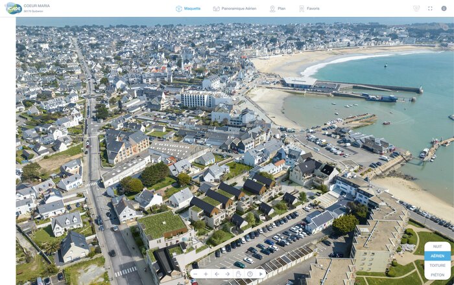Image resolution: width=454 pixels, height=285 pixels.
Task: Open the Favoris tab
Action: tap(309, 8)
